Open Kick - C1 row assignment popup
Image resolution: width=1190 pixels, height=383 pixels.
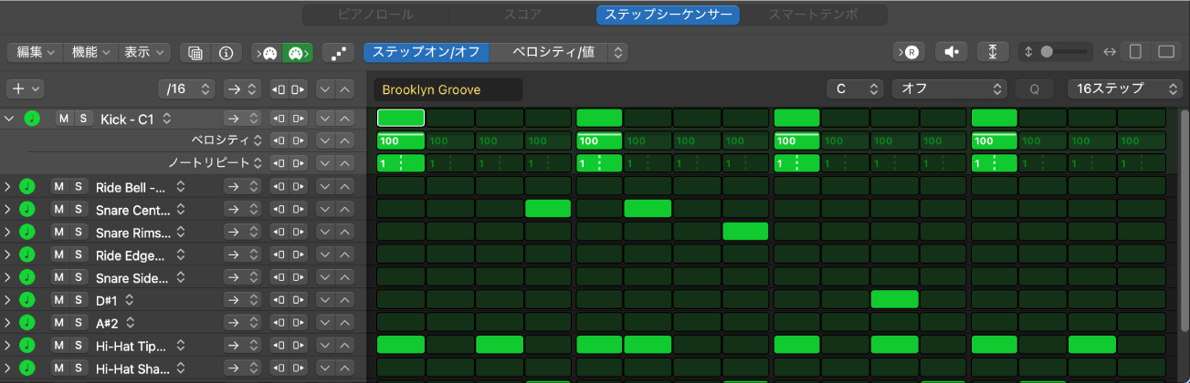coord(167,119)
